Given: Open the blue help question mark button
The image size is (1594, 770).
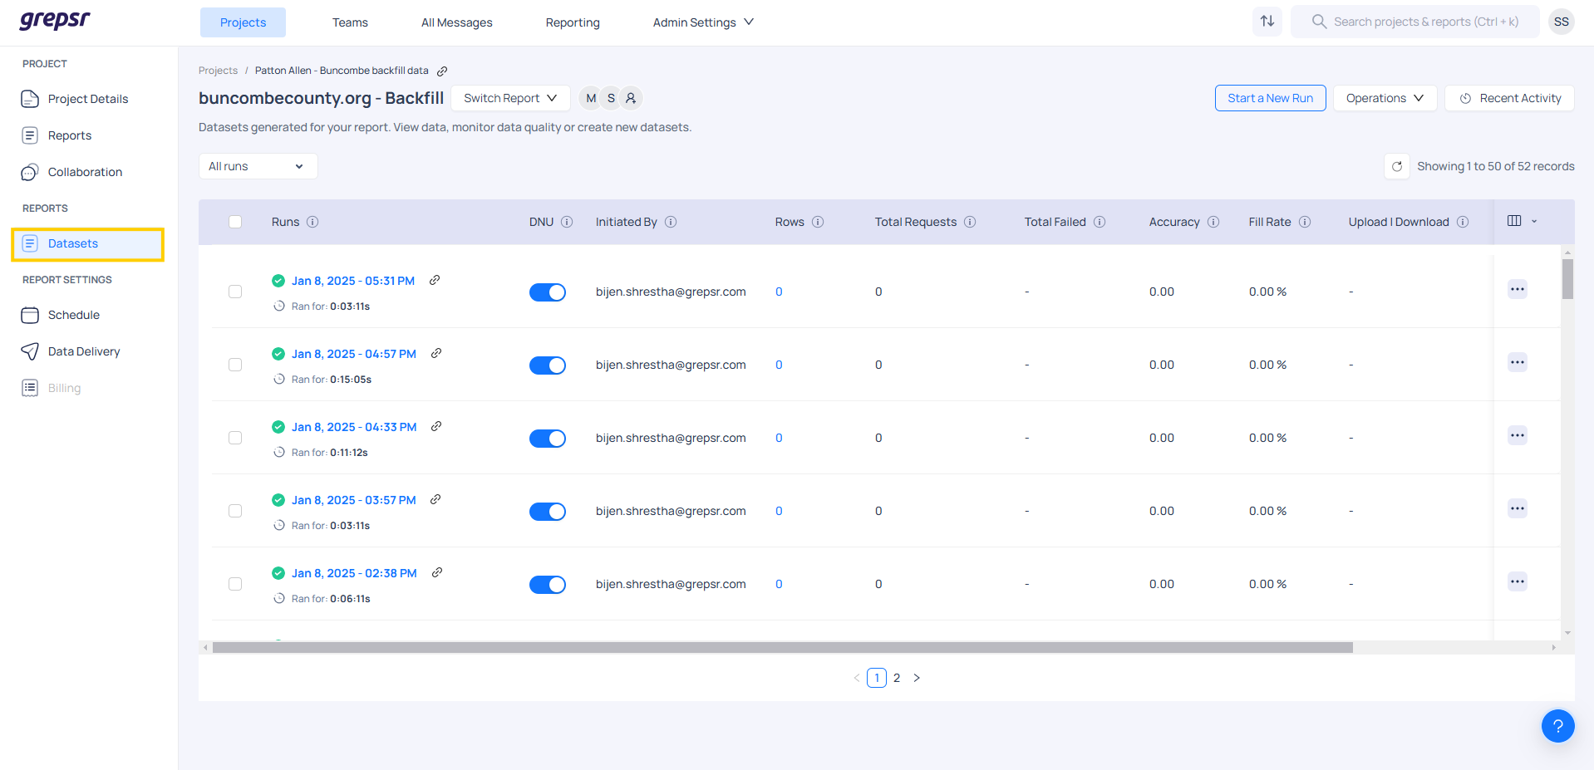Looking at the screenshot, I should 1557,725.
